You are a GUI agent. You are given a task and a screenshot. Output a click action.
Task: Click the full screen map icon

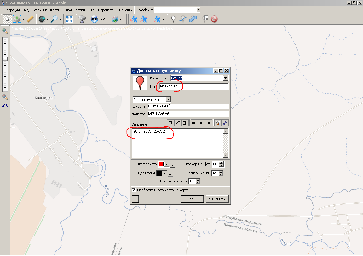coord(69,19)
